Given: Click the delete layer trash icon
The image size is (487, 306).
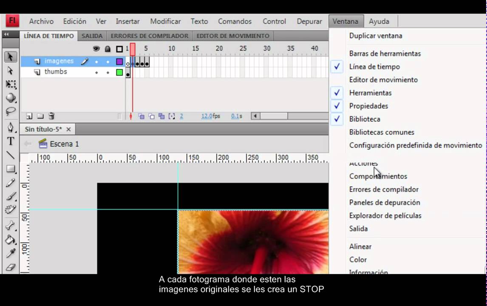Looking at the screenshot, I should click(51, 116).
